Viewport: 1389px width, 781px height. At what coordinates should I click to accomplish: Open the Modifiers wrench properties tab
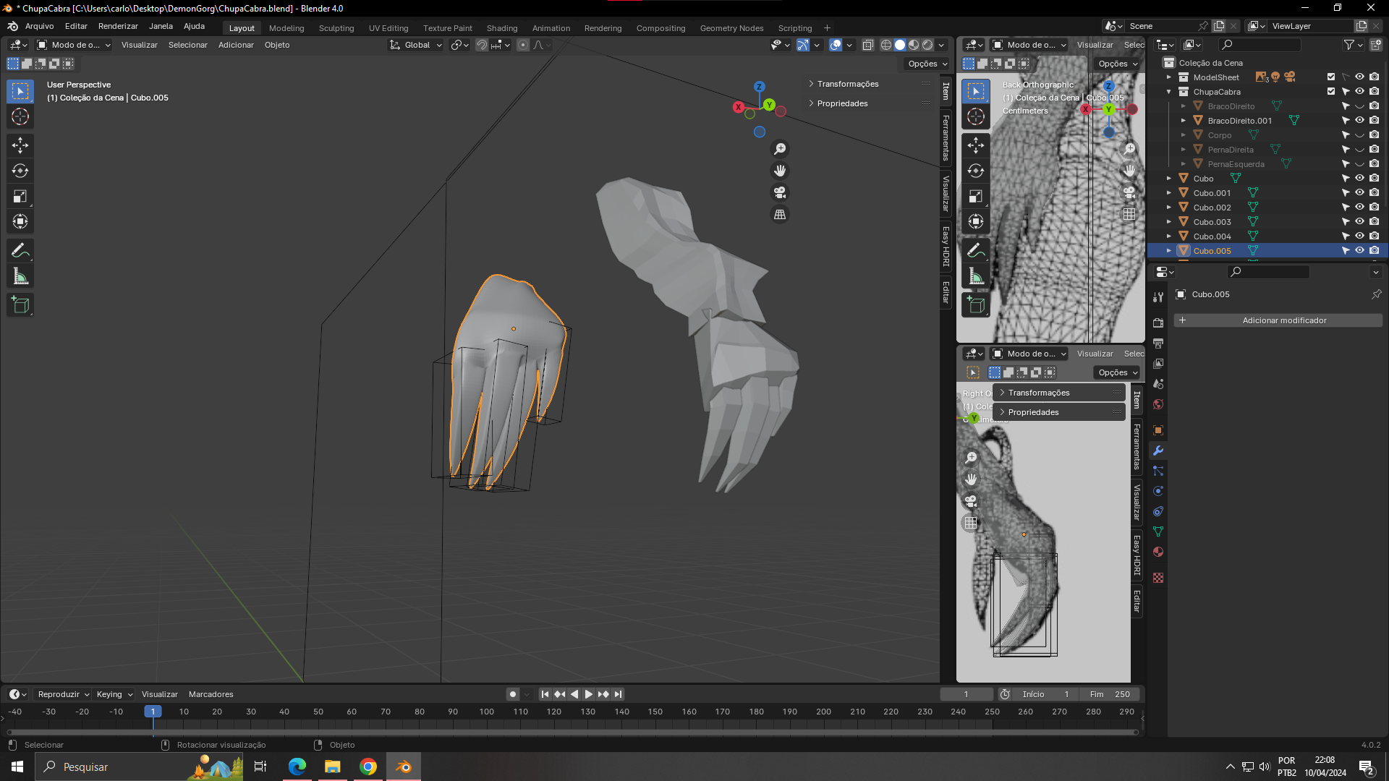[x=1158, y=451]
